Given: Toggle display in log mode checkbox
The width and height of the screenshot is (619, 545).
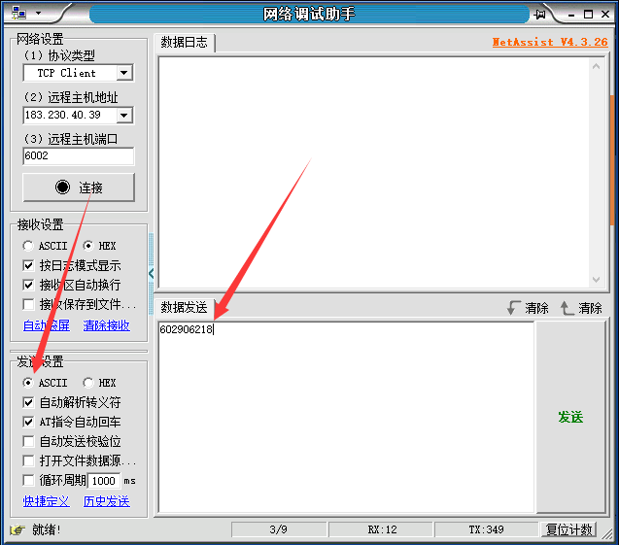Looking at the screenshot, I should (x=28, y=265).
